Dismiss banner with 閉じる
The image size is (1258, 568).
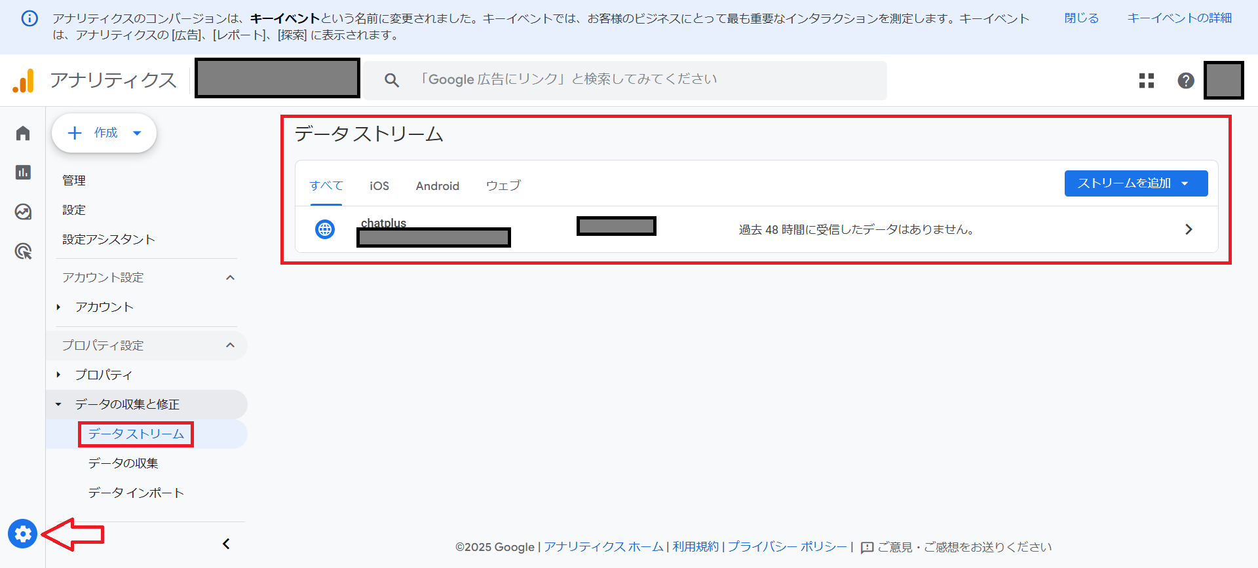(x=1082, y=18)
